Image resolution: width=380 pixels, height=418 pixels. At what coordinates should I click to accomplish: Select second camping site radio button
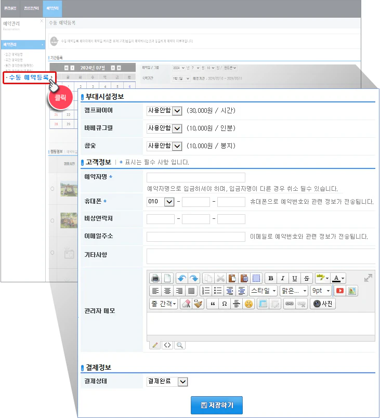click(x=53, y=220)
